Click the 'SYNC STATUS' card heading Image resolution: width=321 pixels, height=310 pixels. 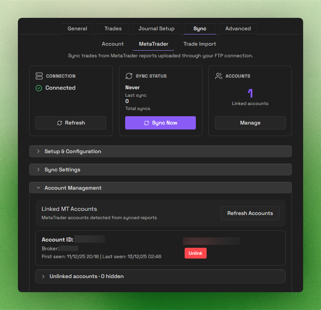pyautogui.click(x=151, y=76)
